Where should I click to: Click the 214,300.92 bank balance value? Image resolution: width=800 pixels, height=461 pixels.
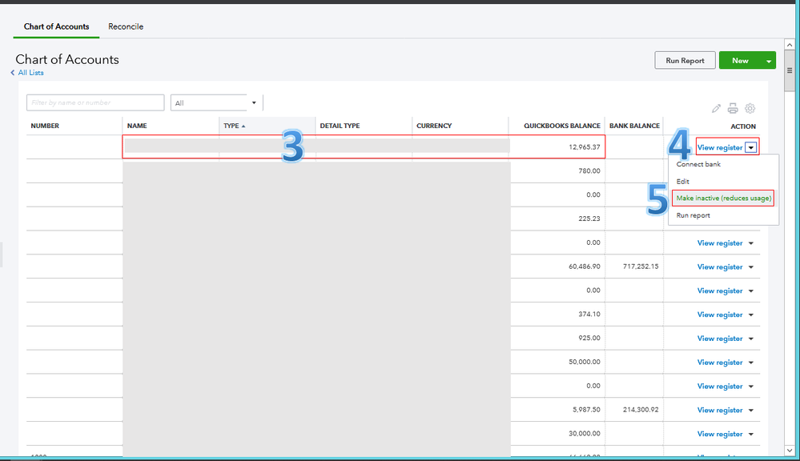641,410
